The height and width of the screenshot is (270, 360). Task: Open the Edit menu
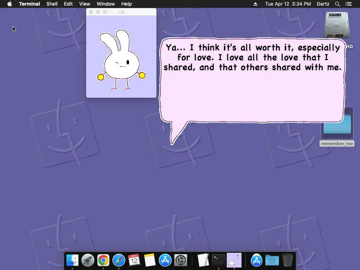68,4
